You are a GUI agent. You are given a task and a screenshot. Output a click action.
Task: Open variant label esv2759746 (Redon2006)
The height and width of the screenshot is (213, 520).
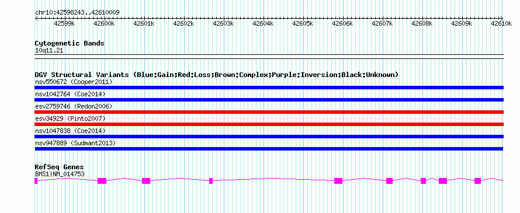(x=74, y=106)
